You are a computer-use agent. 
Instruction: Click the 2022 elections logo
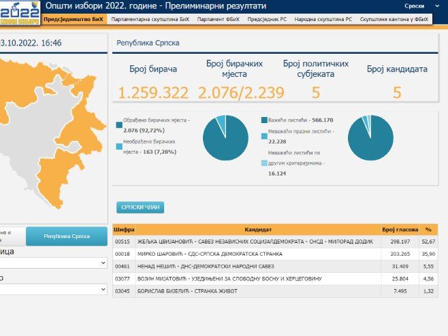pos(20,12)
